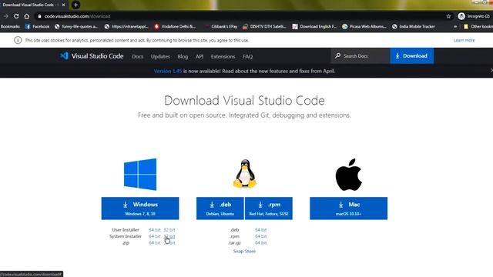Click Windows .zip 64 bit link
Viewport: 493px width, 277px height.
point(154,243)
